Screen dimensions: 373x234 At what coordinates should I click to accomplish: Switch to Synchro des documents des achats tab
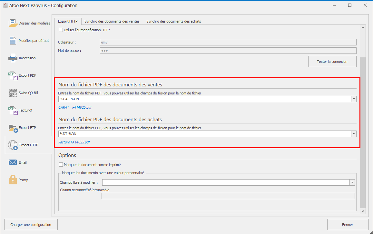pos(173,21)
